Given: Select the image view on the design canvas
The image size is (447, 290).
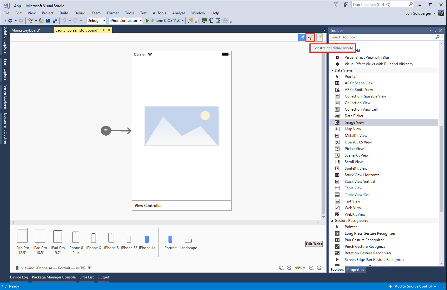Looking at the screenshot, I should tap(182, 126).
